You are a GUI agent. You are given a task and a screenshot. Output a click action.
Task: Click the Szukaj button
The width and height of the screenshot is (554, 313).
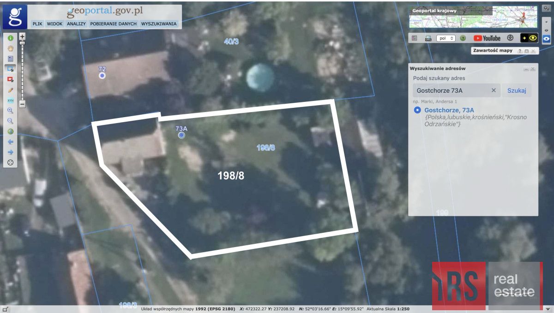tap(517, 90)
